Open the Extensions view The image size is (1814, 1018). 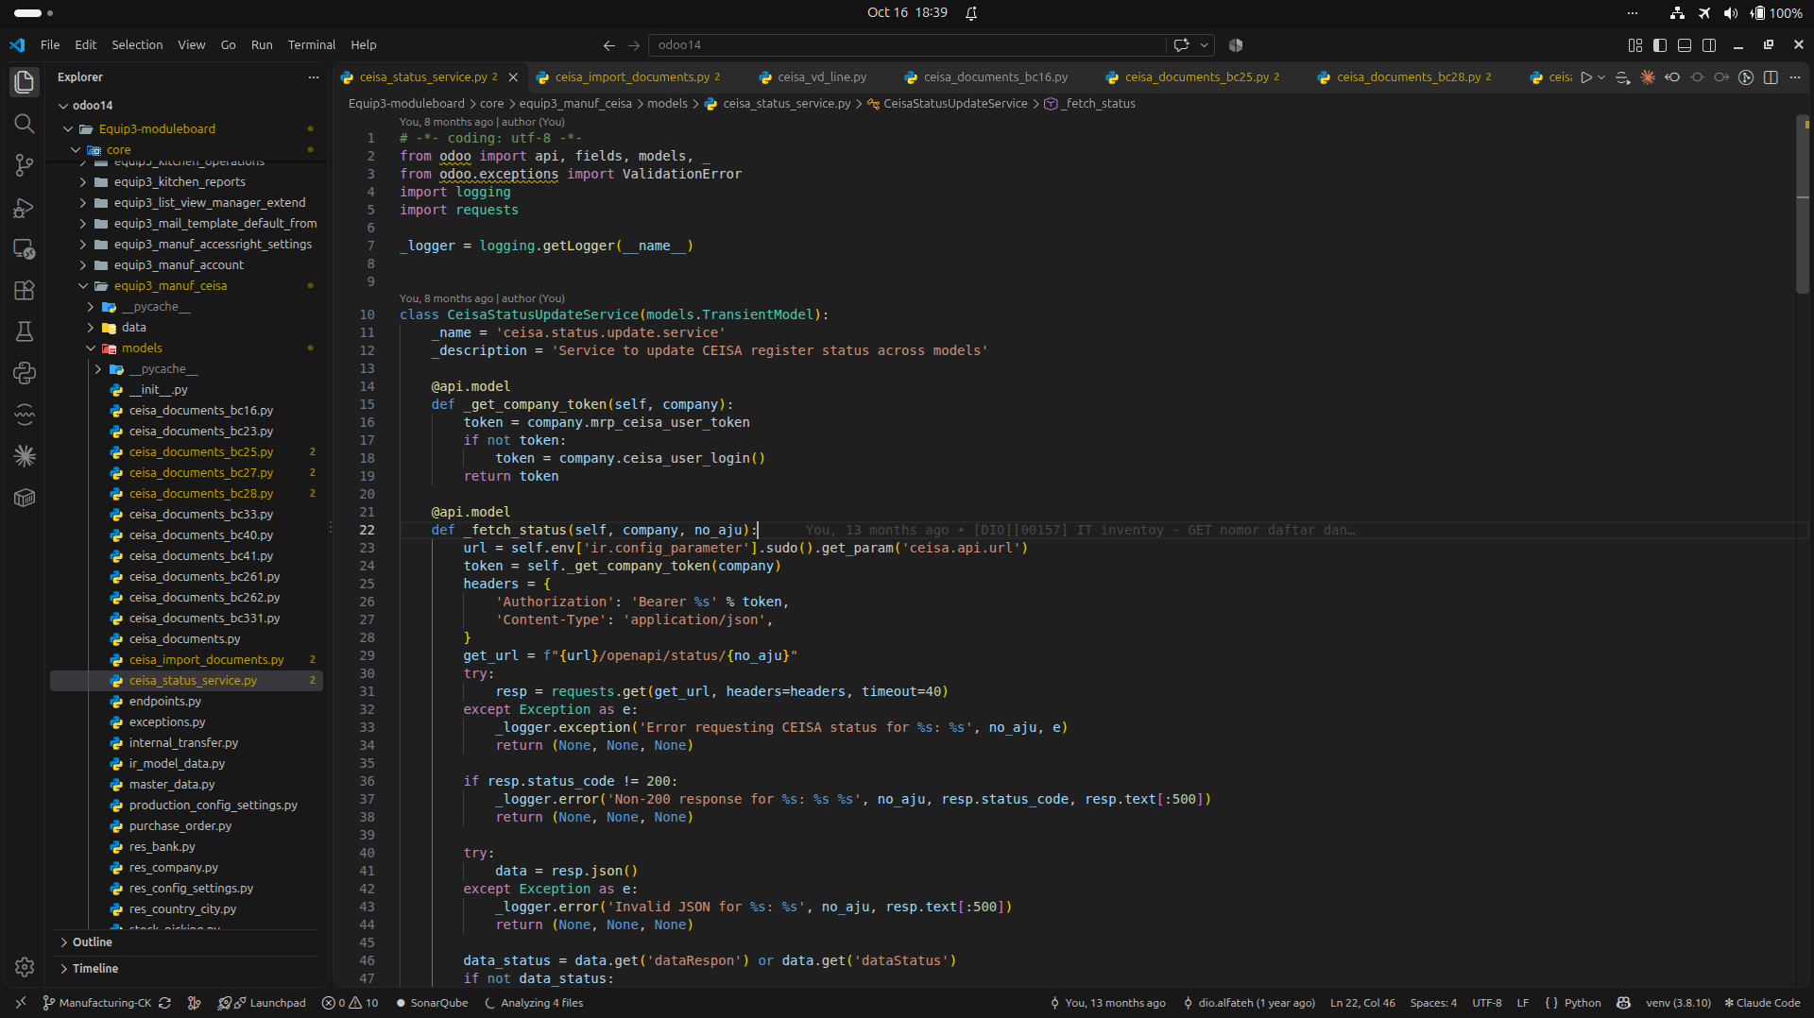[25, 290]
